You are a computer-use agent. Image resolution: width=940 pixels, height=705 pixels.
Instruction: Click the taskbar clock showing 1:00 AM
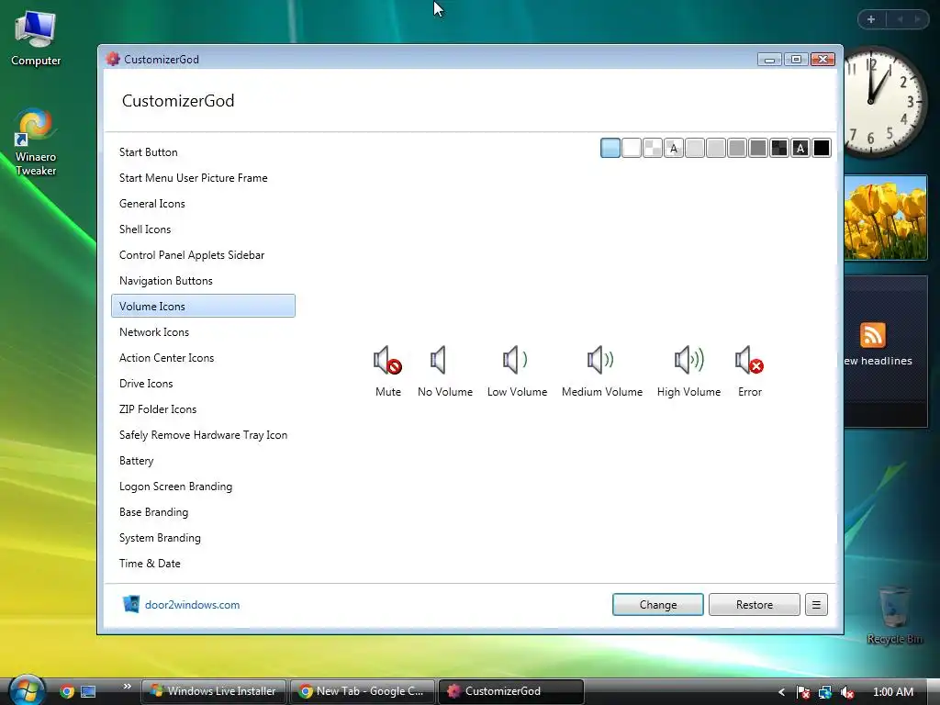click(892, 692)
